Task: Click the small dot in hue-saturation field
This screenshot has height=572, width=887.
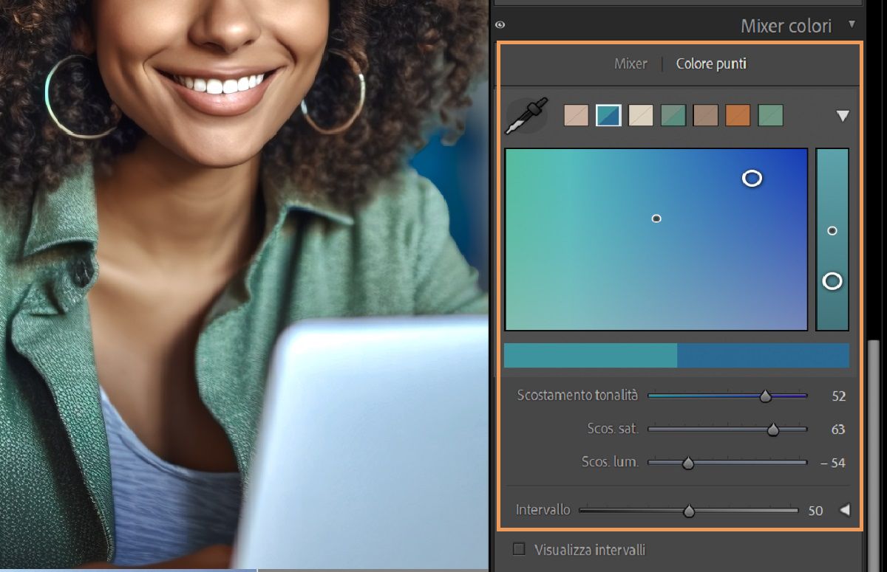Action: point(656,218)
